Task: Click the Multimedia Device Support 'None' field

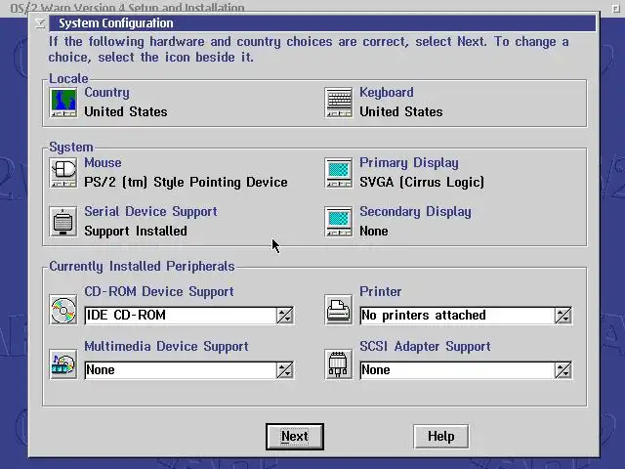Action: [x=181, y=370]
